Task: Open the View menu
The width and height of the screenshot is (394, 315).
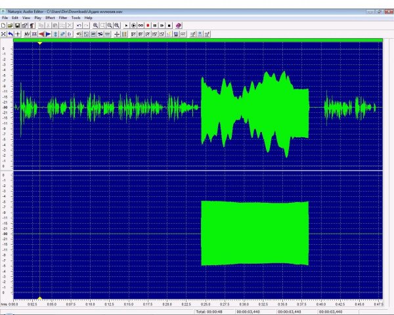Action: 26,18
